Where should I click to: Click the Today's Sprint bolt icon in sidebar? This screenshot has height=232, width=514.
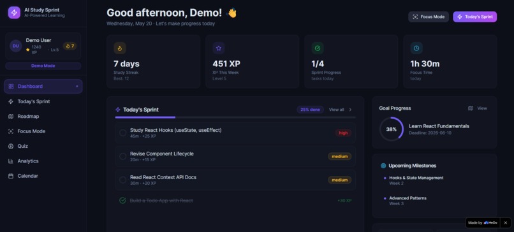pyautogui.click(x=11, y=101)
